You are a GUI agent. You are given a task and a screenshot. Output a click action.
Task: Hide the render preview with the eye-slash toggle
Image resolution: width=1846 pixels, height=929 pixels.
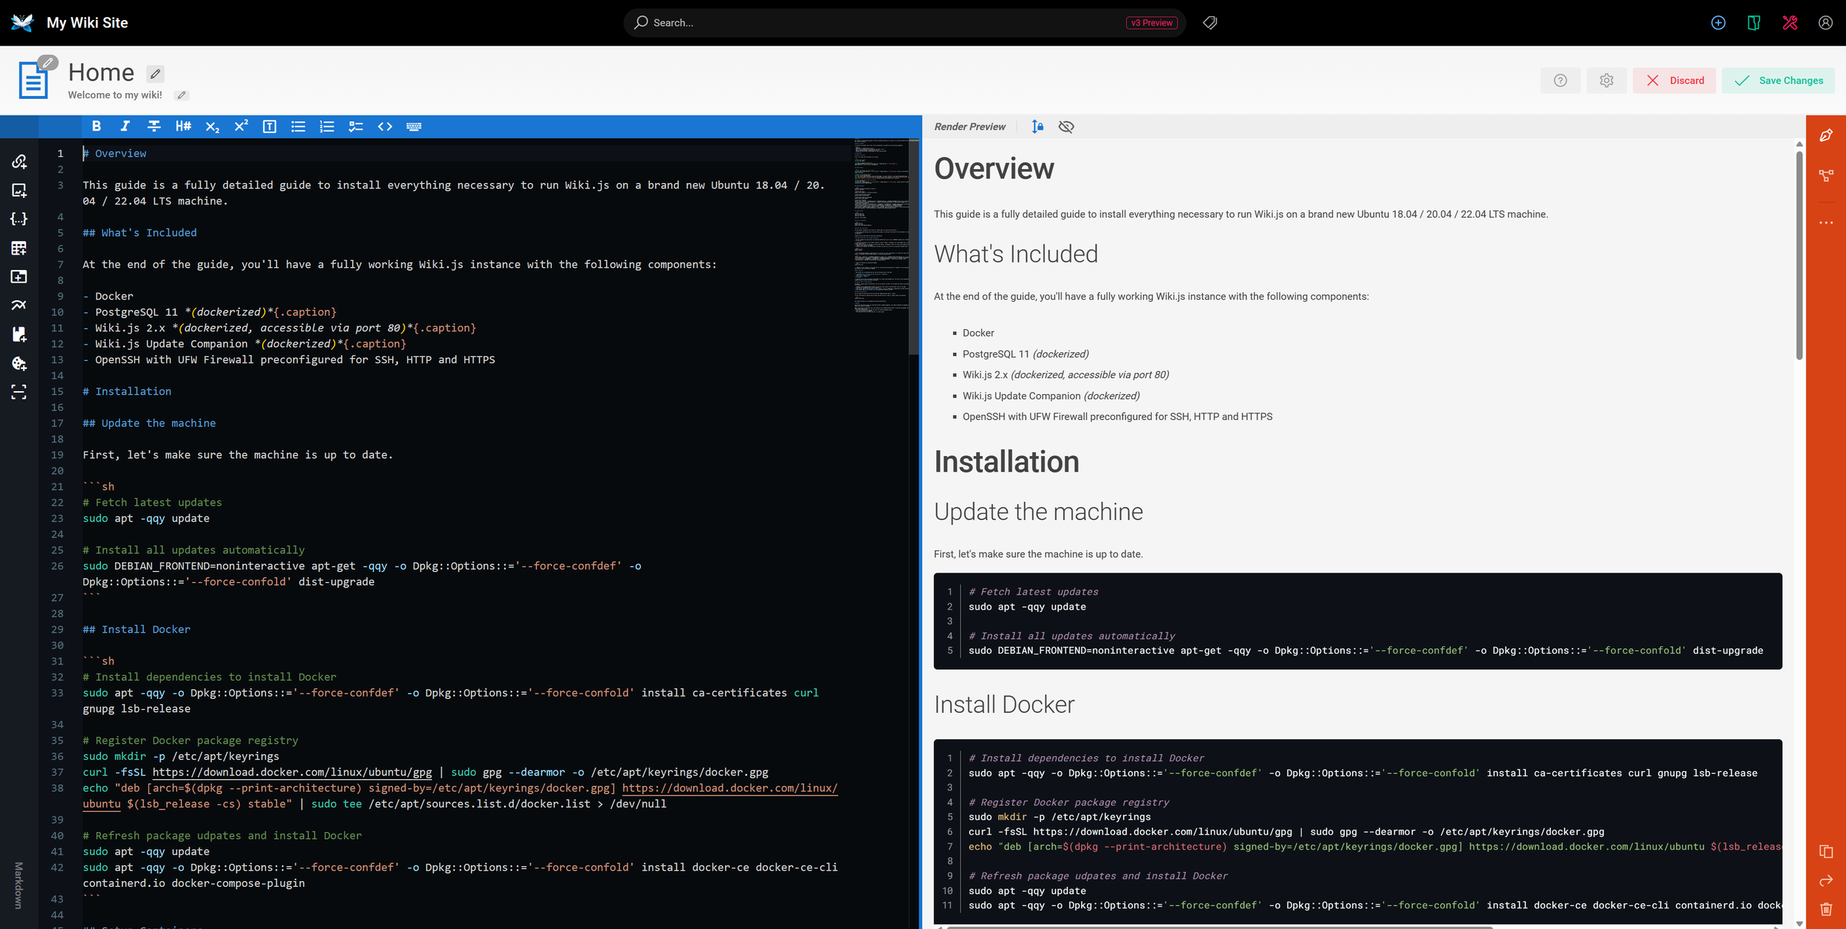point(1066,126)
